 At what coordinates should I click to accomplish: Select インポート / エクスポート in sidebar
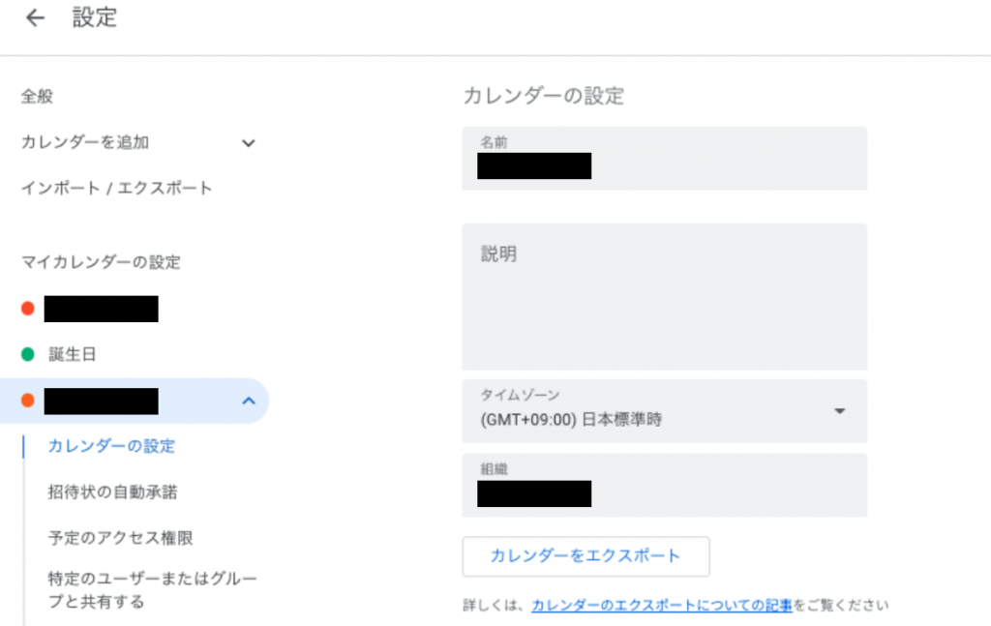click(x=116, y=188)
